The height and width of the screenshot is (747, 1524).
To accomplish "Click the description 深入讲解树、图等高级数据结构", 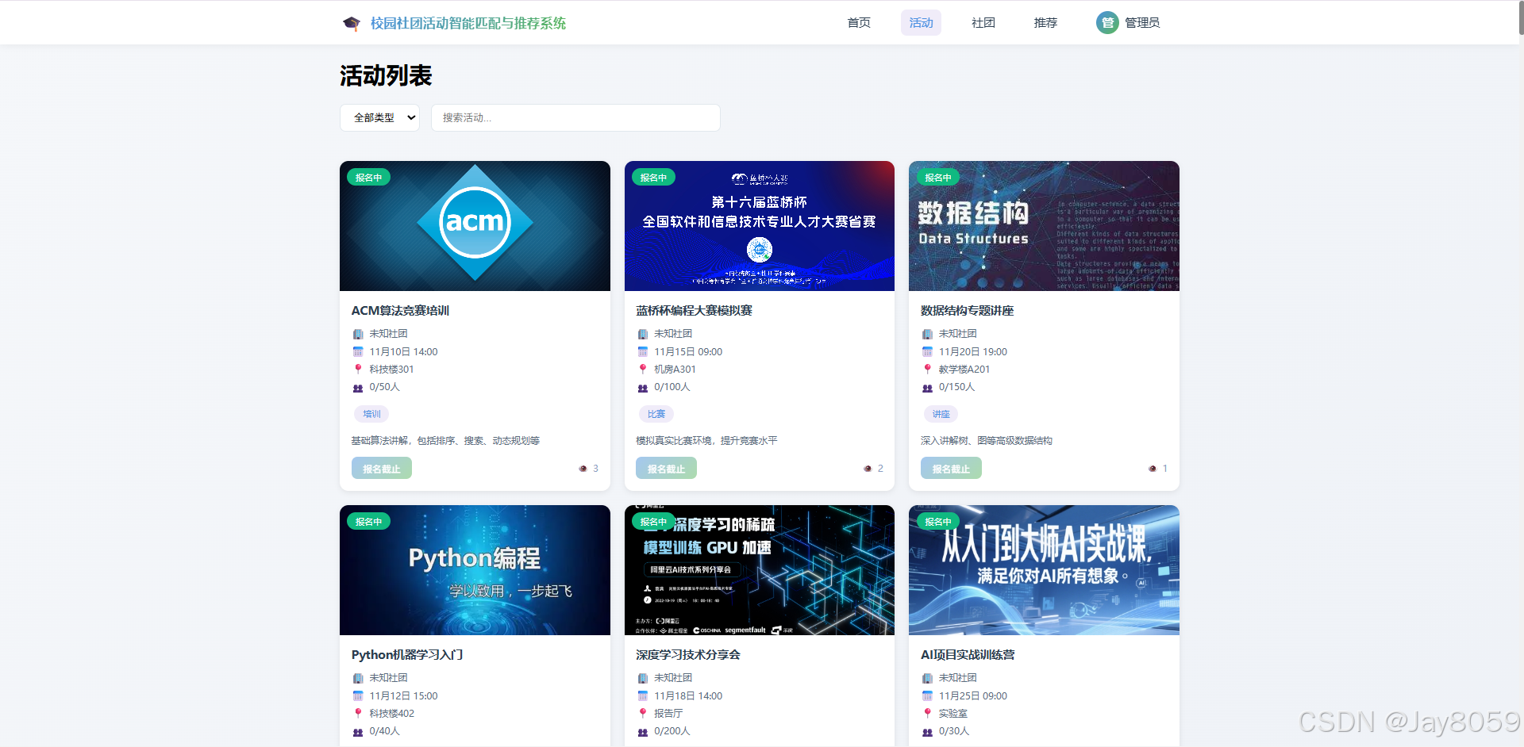I will click(987, 441).
